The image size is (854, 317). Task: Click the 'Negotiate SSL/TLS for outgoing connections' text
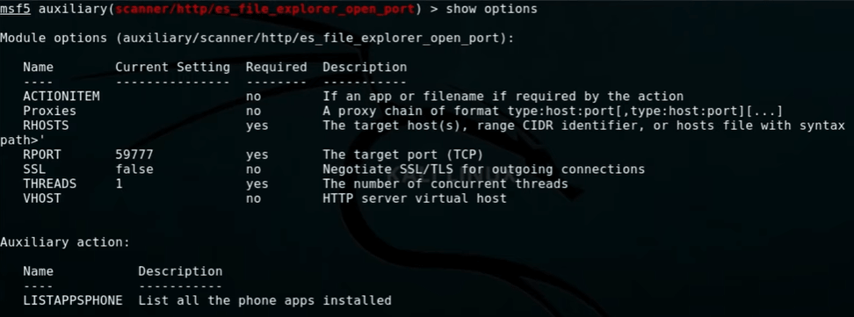[x=483, y=169]
